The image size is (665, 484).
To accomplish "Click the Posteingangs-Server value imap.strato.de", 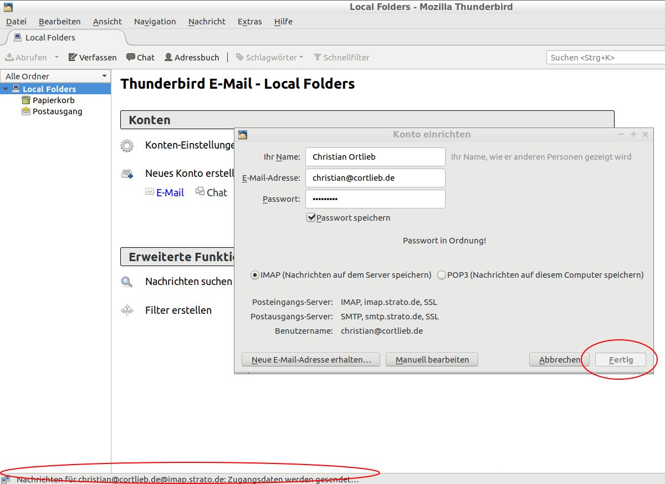I will [x=389, y=303].
